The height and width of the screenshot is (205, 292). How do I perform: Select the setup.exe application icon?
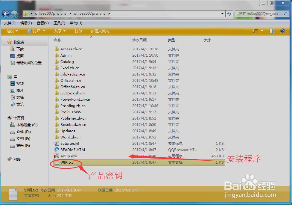(57, 156)
